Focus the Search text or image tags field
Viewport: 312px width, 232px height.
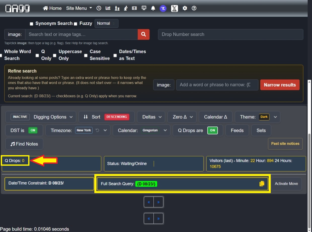pos(81,34)
